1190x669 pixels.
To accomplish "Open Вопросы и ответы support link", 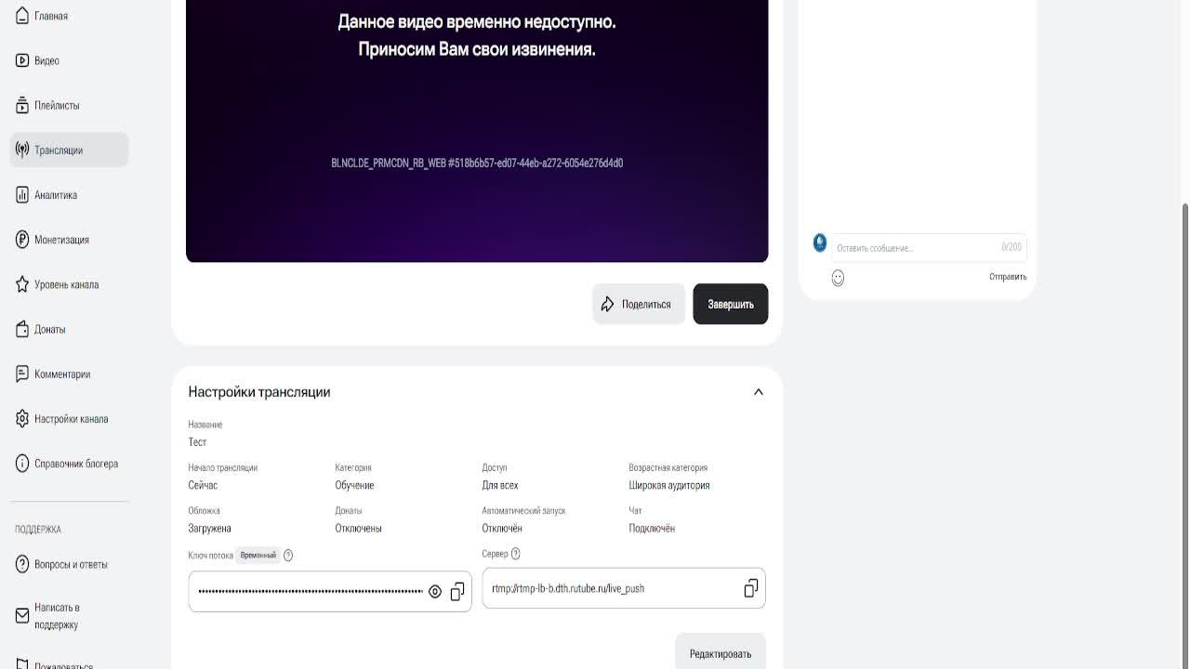I will pos(69,564).
